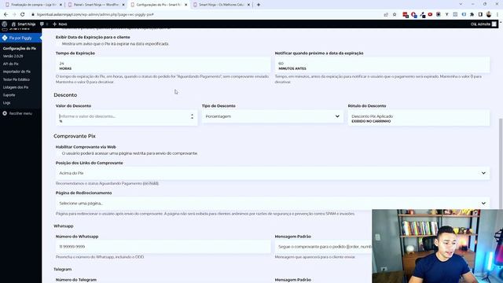Image resolution: width=503 pixels, height=283 pixels.
Task: Click the Desconto section heading
Action: (65, 95)
